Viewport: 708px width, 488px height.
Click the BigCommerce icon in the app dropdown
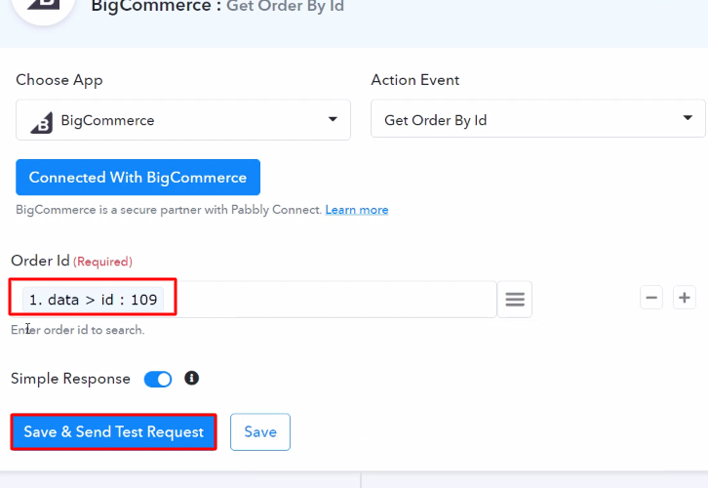click(42, 122)
